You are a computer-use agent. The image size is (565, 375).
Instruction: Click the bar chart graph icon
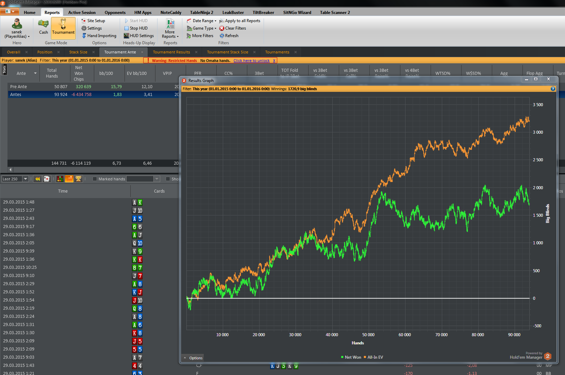[x=69, y=179]
